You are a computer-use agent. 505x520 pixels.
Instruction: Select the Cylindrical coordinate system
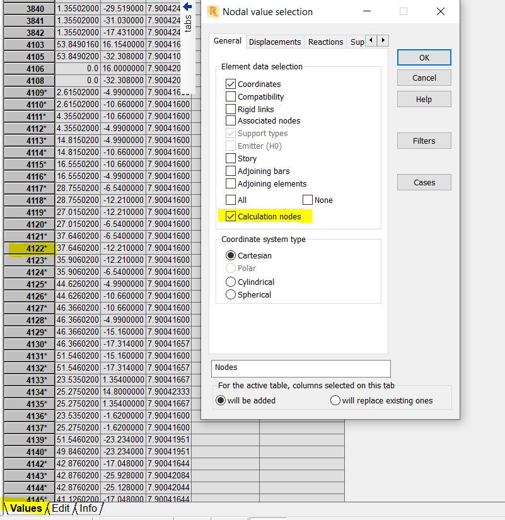pyautogui.click(x=230, y=282)
